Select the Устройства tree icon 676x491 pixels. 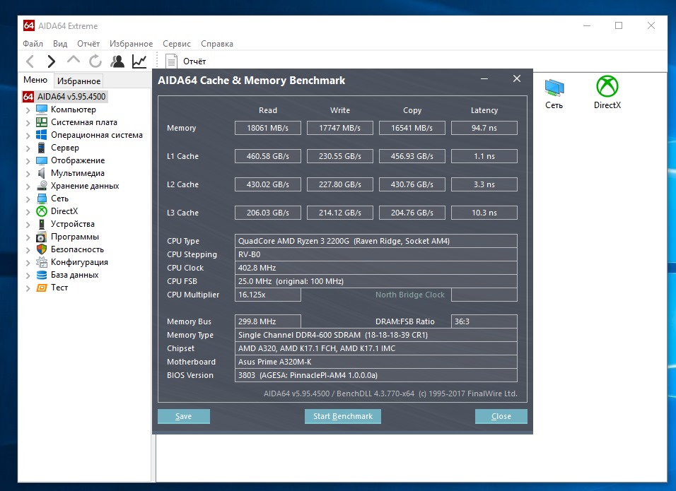(x=42, y=223)
